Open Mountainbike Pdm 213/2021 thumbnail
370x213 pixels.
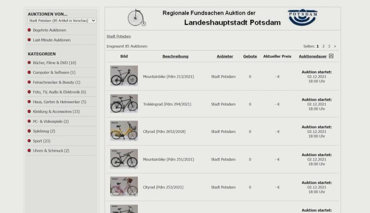tap(124, 76)
